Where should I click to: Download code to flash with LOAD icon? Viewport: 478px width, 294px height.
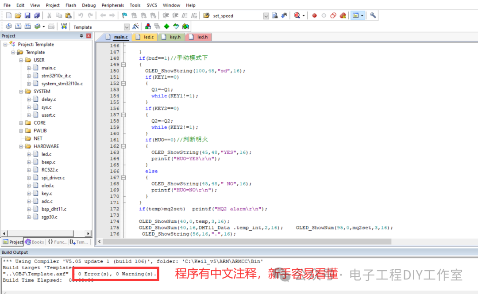tap(64, 27)
